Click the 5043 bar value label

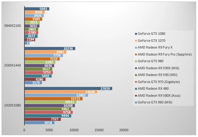[x=43, y=9]
